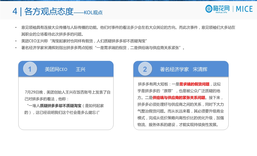Select the name 王兴 in card header
The image size is (257, 156).
[x=81, y=69]
